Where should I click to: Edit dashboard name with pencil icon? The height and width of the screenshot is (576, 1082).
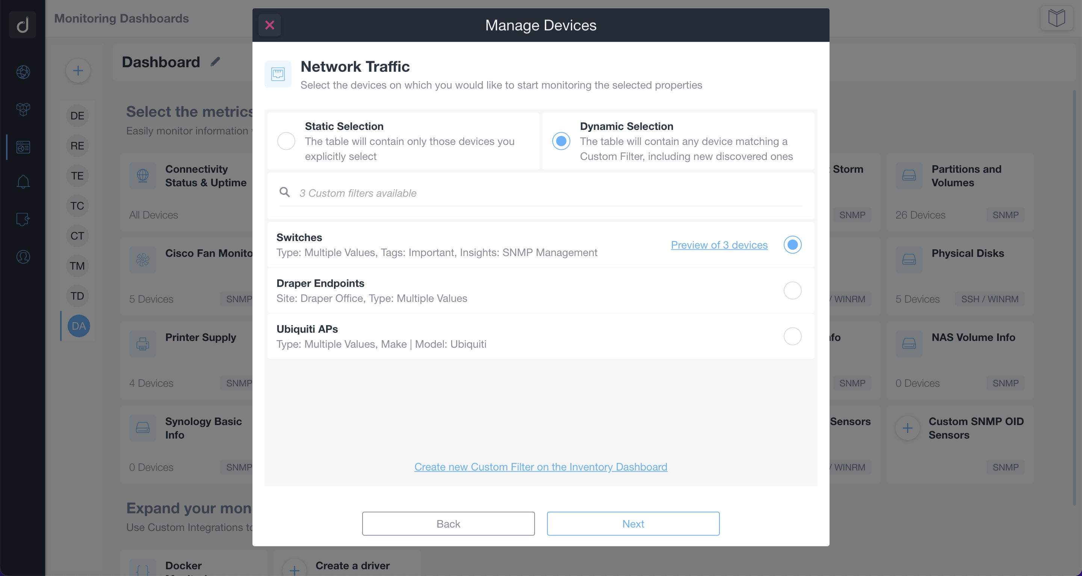tap(215, 62)
